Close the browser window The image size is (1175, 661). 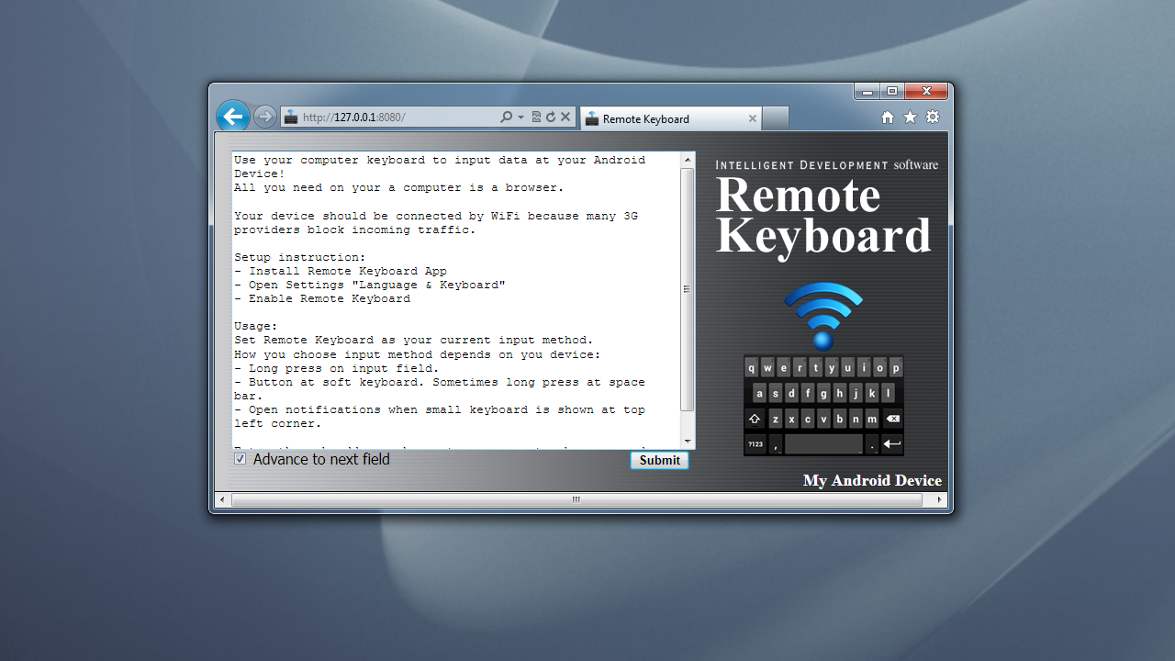pyautogui.click(x=926, y=91)
